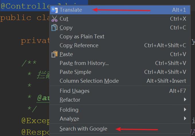Click the Google Translate icon

click(54, 10)
